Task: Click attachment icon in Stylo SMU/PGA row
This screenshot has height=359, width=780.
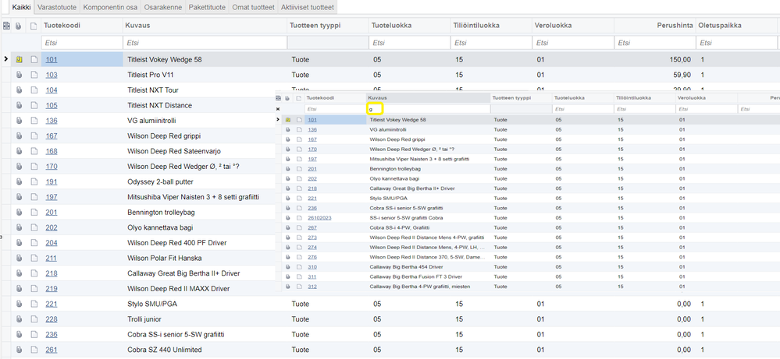Action: click(x=19, y=304)
